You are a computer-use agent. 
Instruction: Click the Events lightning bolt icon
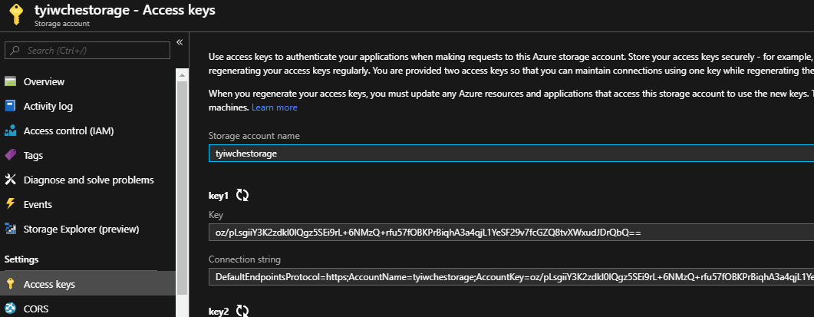(x=11, y=204)
